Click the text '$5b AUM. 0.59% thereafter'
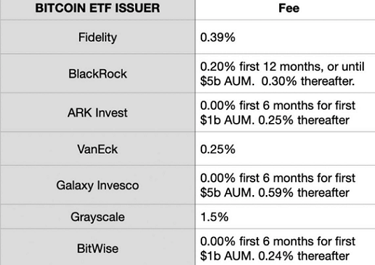 pyautogui.click(x=275, y=192)
